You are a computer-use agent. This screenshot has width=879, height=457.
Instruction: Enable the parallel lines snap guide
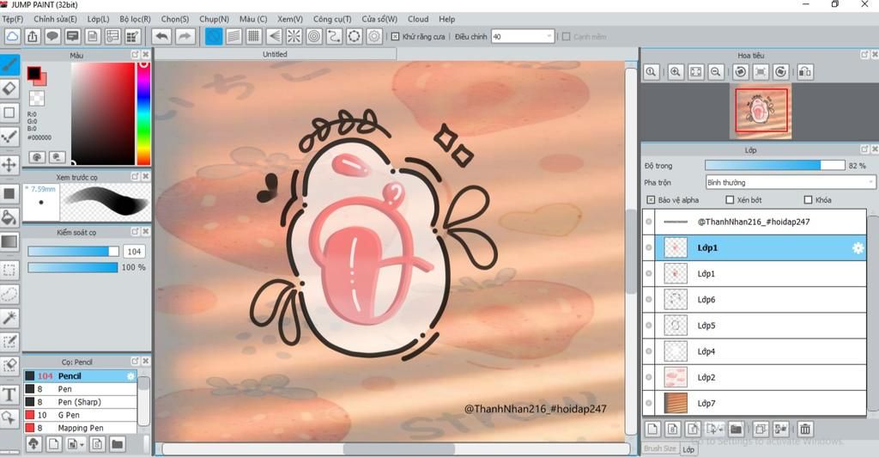click(233, 37)
